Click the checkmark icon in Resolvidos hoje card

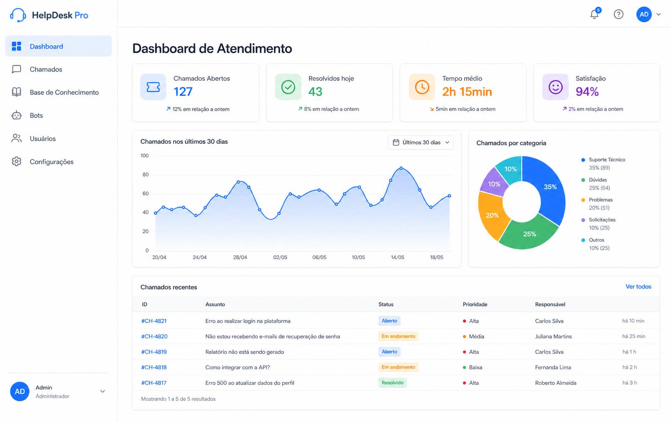[x=288, y=87]
